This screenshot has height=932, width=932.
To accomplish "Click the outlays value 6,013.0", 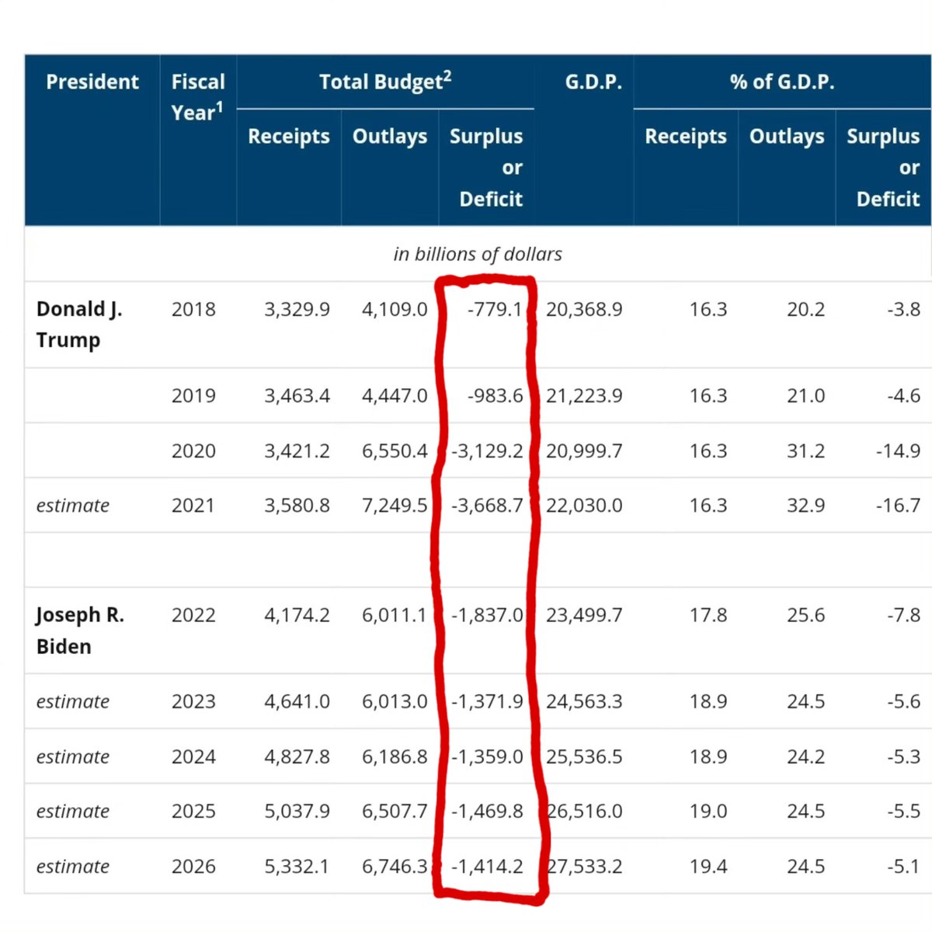I will coord(395,701).
